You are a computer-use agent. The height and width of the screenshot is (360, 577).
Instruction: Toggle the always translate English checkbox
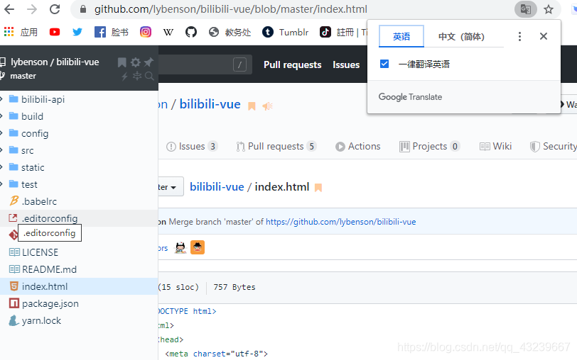click(x=384, y=64)
